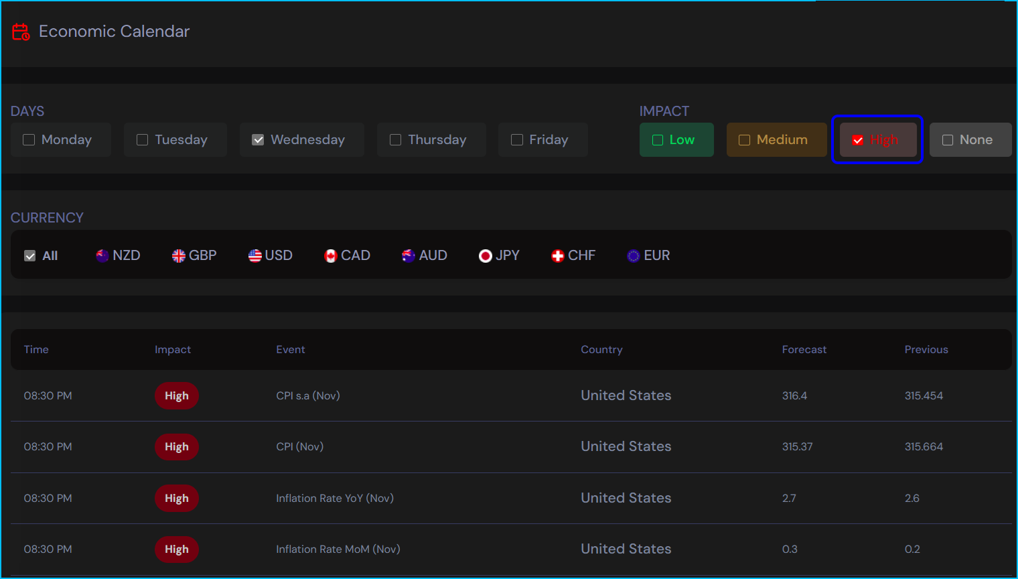1018x579 pixels.
Task: Click United States in Inflation Rate MoM row
Action: (x=626, y=549)
